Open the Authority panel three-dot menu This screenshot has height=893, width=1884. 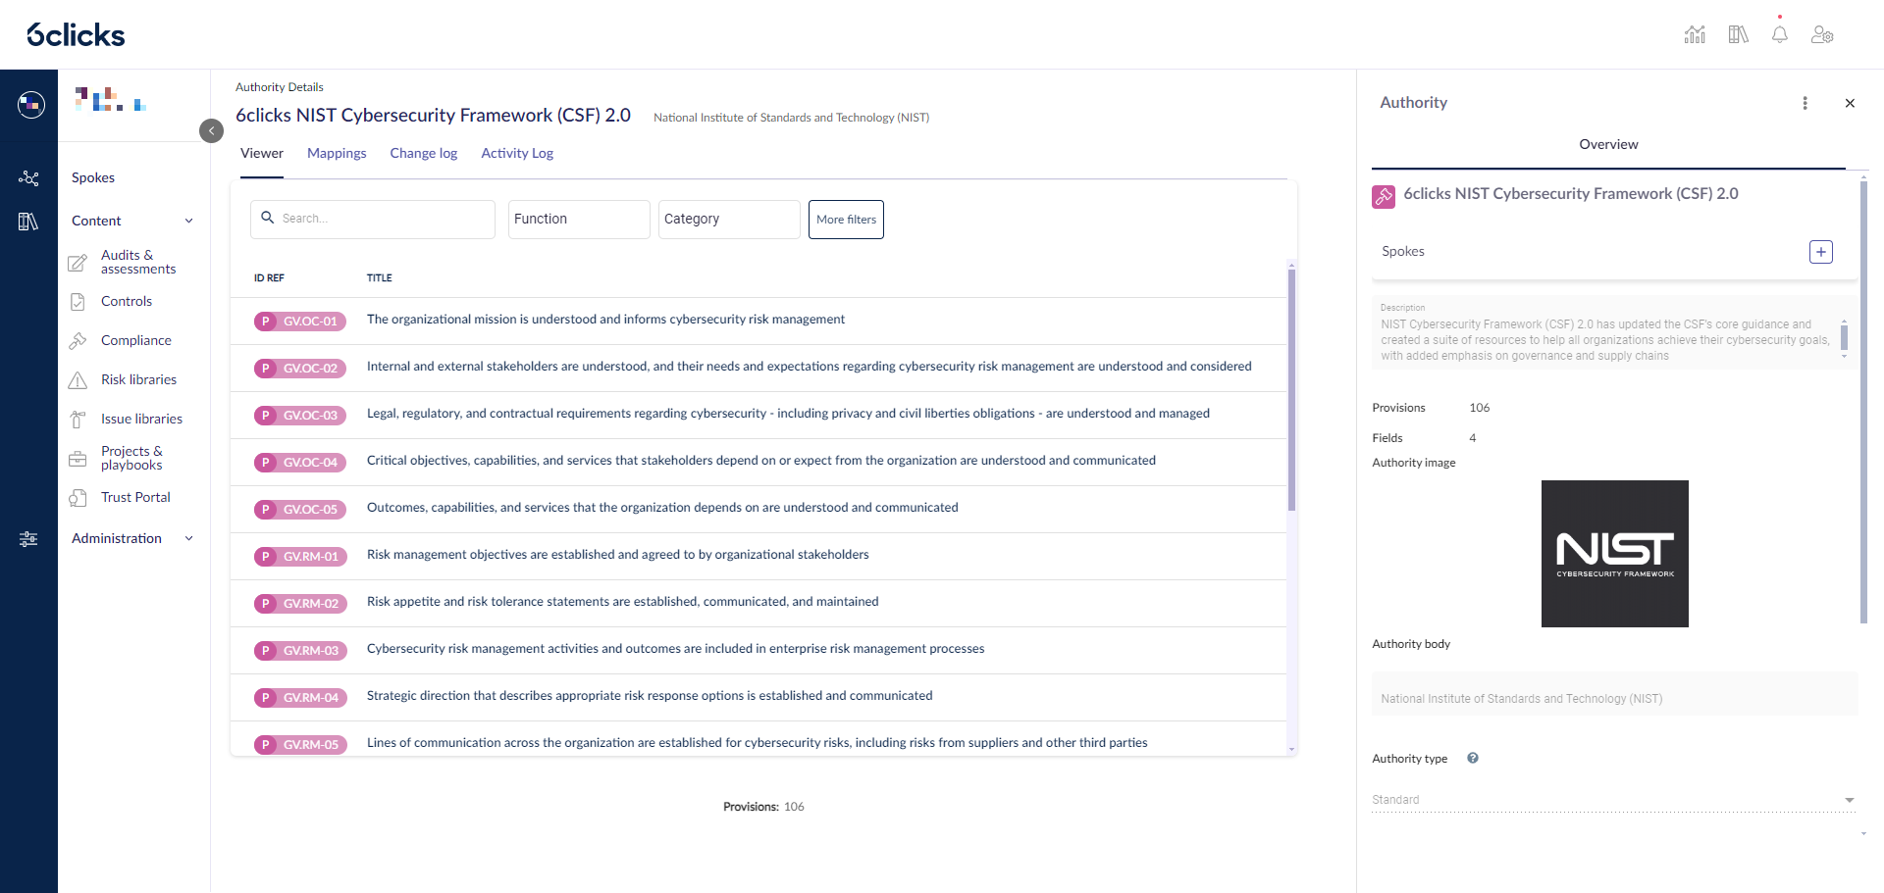[1805, 103]
